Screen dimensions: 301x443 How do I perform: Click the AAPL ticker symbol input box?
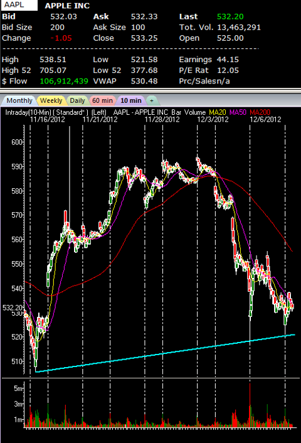coord(19,5)
